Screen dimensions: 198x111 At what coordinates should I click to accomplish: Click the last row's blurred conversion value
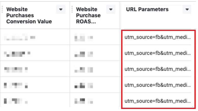[x=16, y=101]
